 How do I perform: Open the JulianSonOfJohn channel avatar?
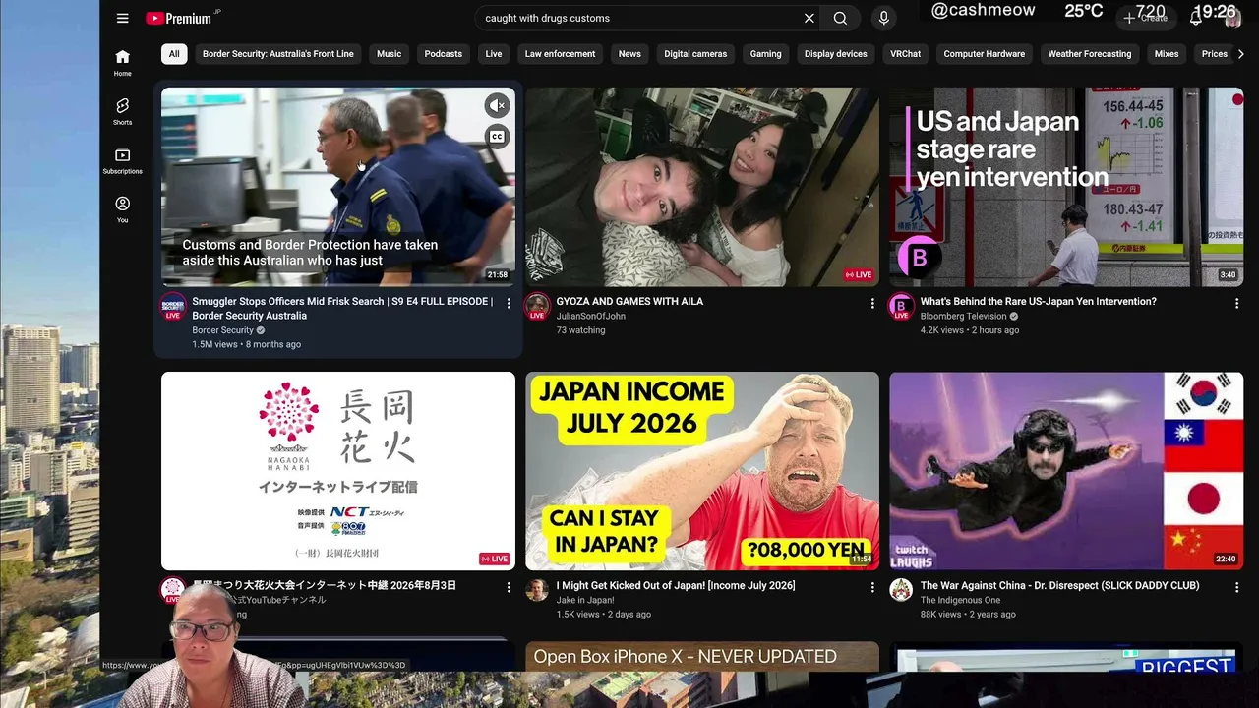[x=537, y=307]
